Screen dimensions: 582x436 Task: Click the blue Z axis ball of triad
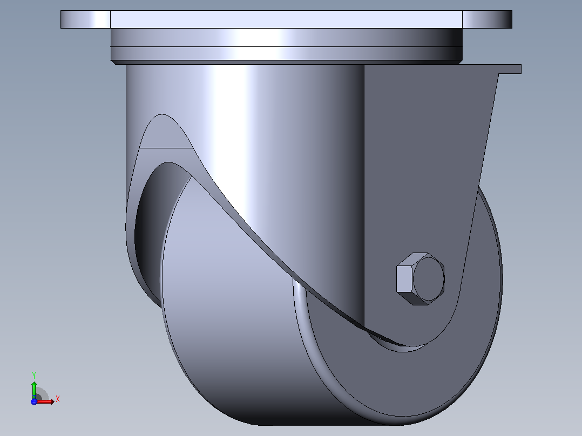[34, 401]
